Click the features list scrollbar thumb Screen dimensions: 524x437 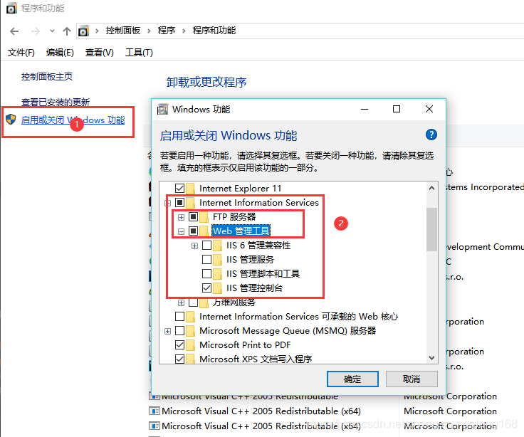[x=431, y=229]
